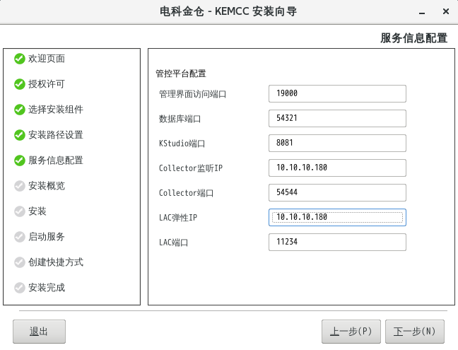The height and width of the screenshot is (350, 458).
Task: Click the 管控平台配置 section heading
Action: (181, 74)
